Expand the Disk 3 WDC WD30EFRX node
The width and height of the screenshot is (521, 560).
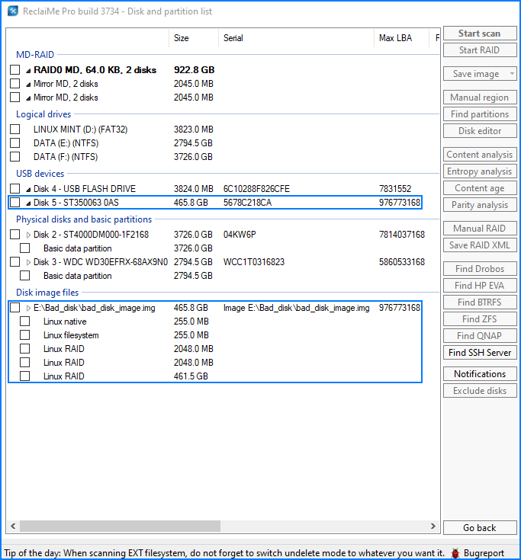click(x=28, y=263)
